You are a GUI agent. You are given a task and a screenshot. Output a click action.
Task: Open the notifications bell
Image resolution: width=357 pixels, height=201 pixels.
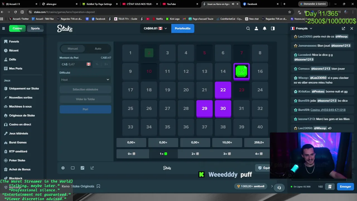pyautogui.click(x=265, y=28)
